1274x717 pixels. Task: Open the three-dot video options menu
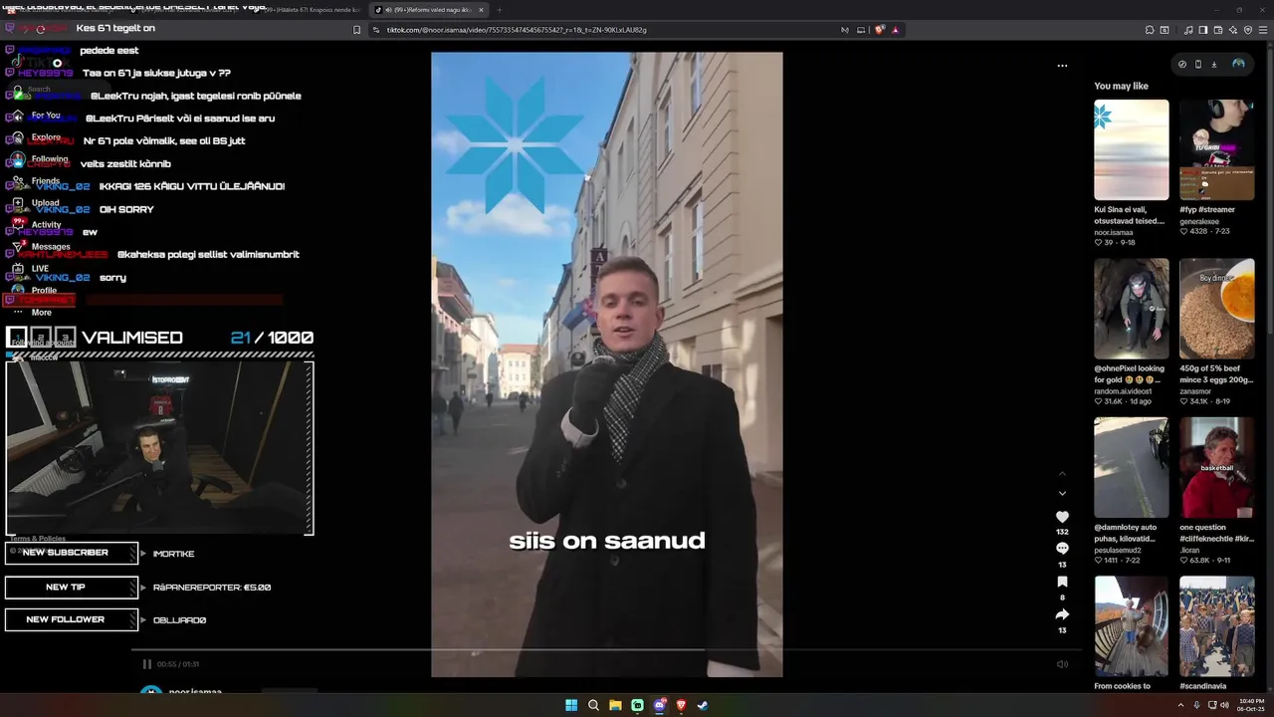tap(1062, 66)
